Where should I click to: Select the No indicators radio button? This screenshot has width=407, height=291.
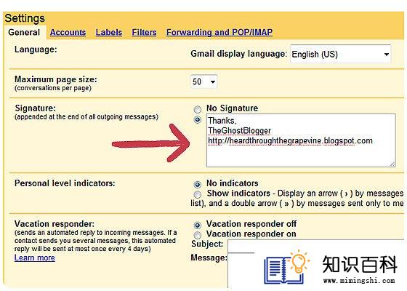tap(198, 184)
